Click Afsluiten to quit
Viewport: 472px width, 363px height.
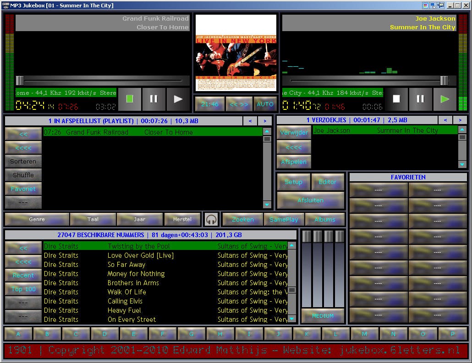pyautogui.click(x=311, y=200)
